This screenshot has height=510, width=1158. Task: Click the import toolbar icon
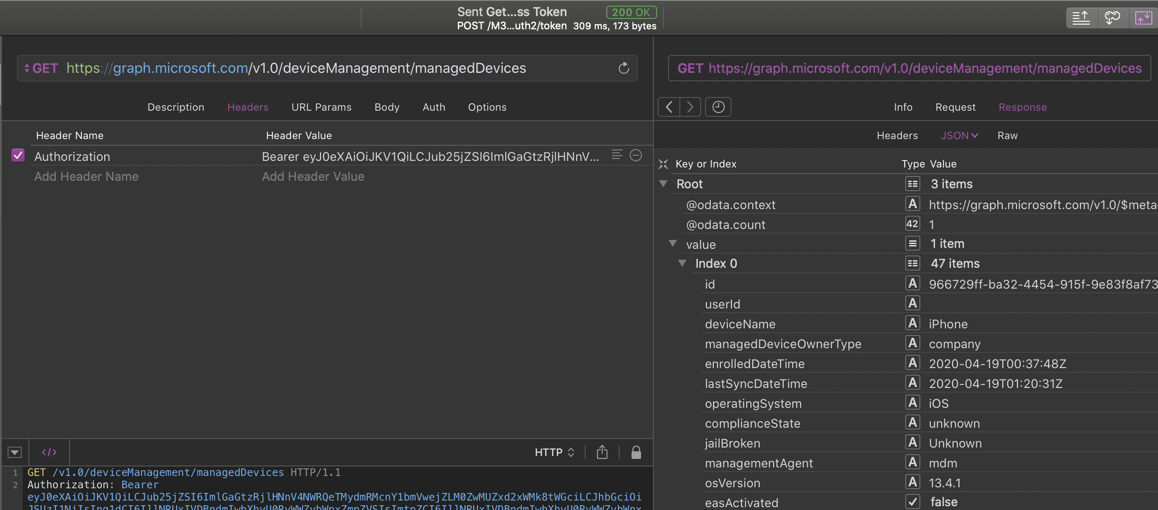click(x=1143, y=18)
